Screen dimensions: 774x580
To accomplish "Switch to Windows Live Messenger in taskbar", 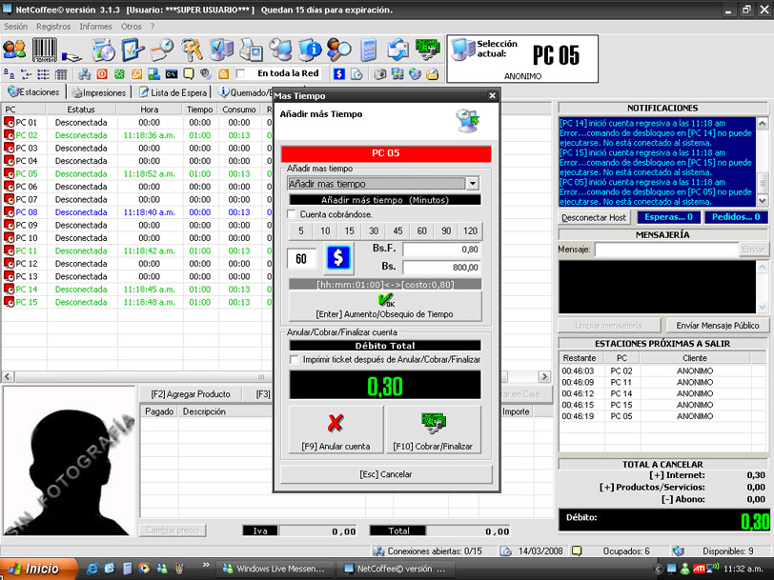I will [x=275, y=569].
